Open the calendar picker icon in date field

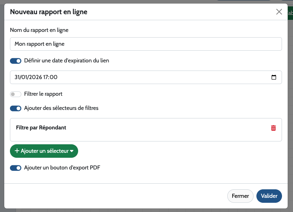coord(274,77)
